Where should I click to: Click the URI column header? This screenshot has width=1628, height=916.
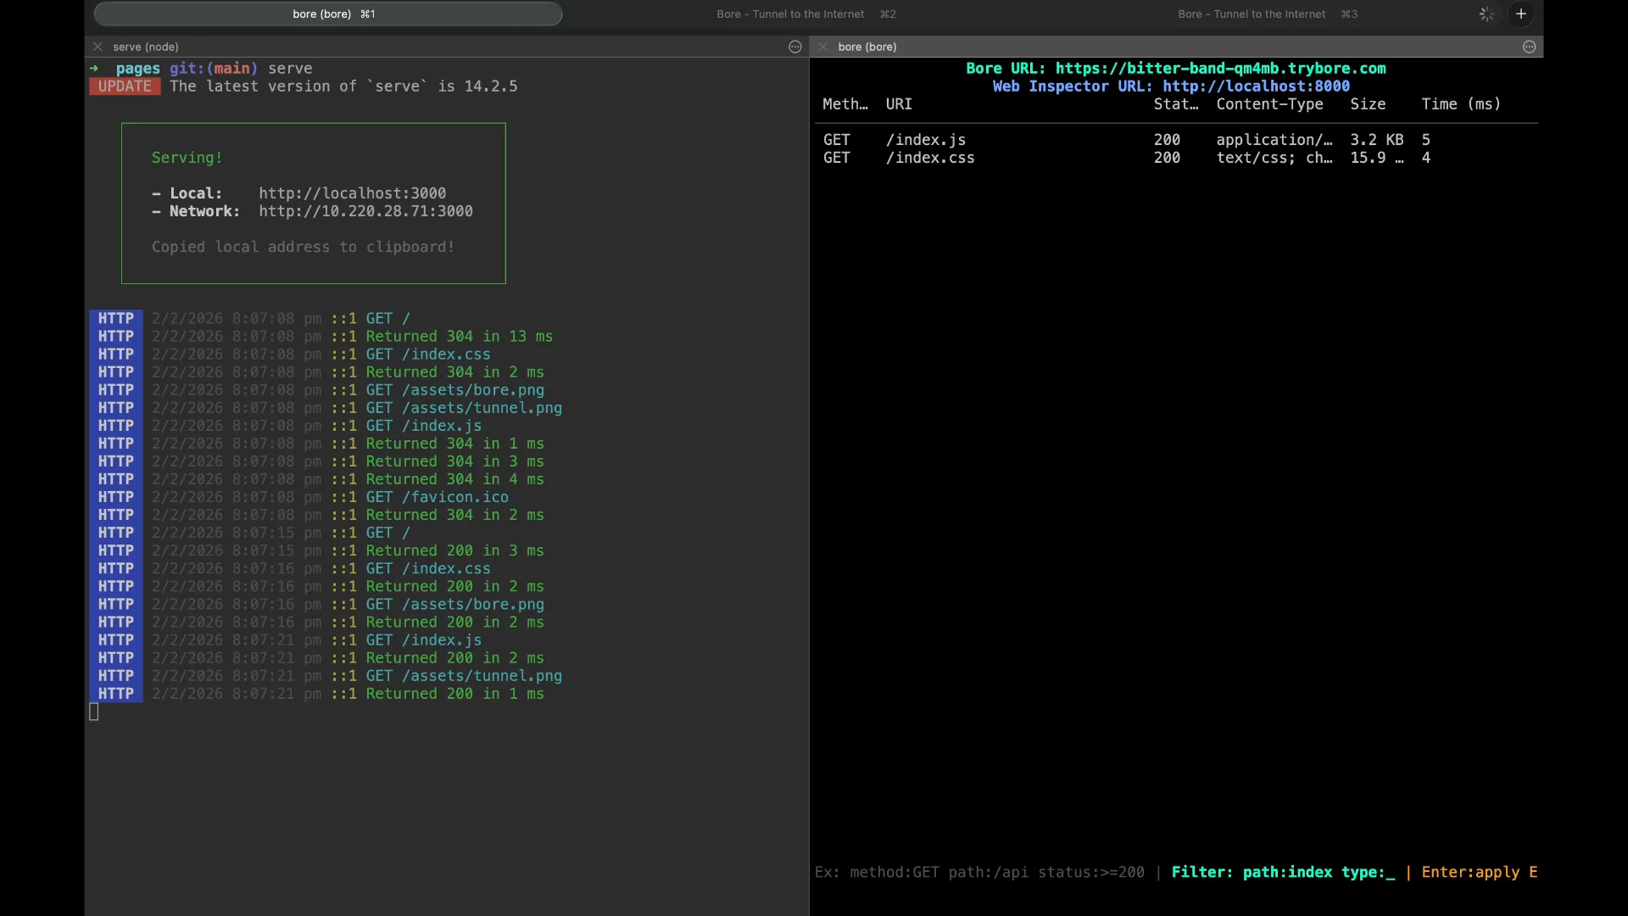pyautogui.click(x=899, y=104)
